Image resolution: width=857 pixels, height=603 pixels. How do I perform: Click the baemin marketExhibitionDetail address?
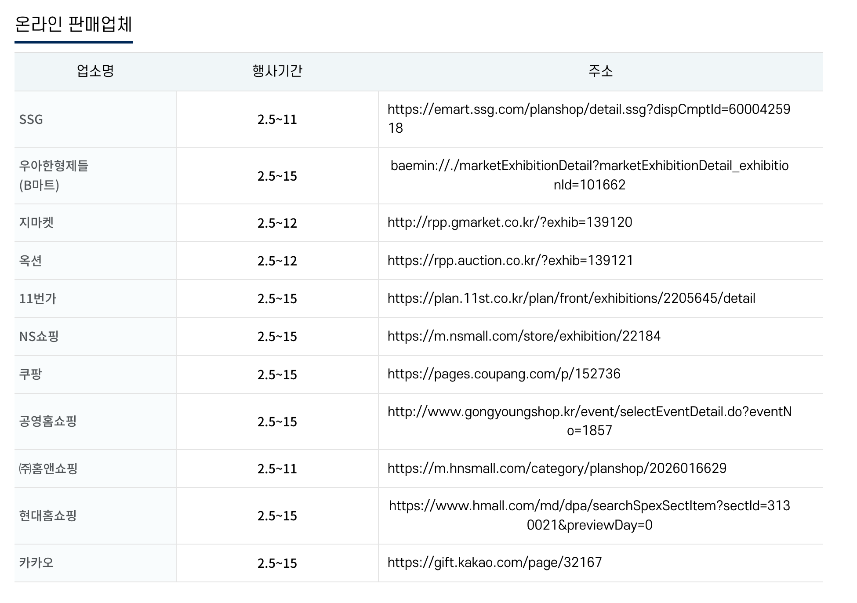(589, 166)
